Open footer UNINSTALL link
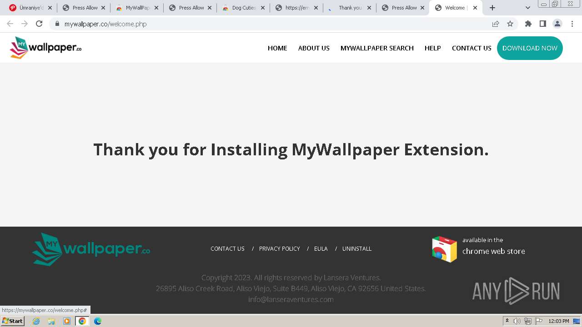582x327 pixels. point(357,249)
